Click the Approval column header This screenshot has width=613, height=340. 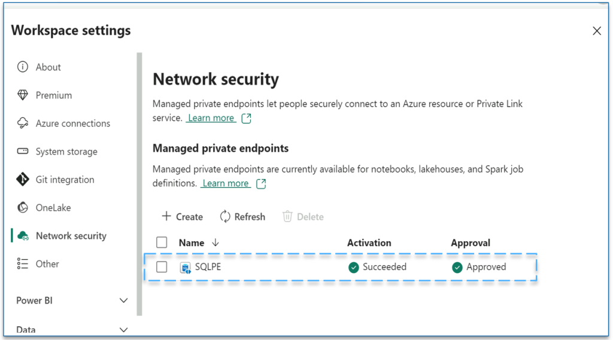471,242
